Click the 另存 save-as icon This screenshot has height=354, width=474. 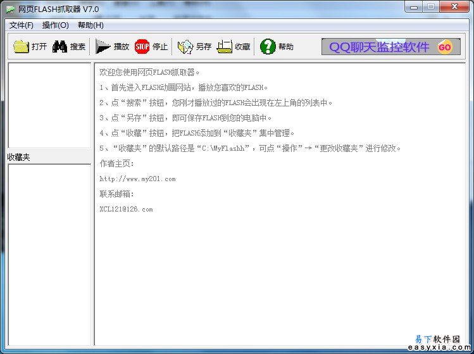pos(185,47)
